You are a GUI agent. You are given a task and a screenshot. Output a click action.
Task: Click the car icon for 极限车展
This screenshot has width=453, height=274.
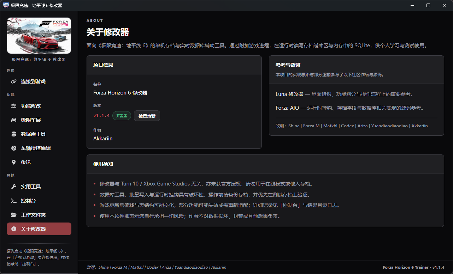tap(14, 120)
